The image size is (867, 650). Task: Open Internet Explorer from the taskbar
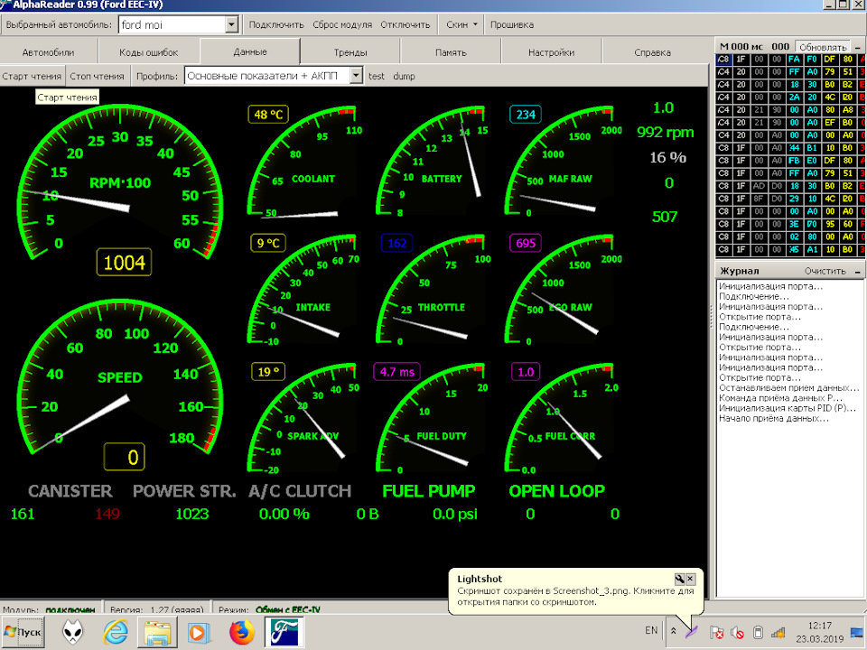[x=116, y=632]
